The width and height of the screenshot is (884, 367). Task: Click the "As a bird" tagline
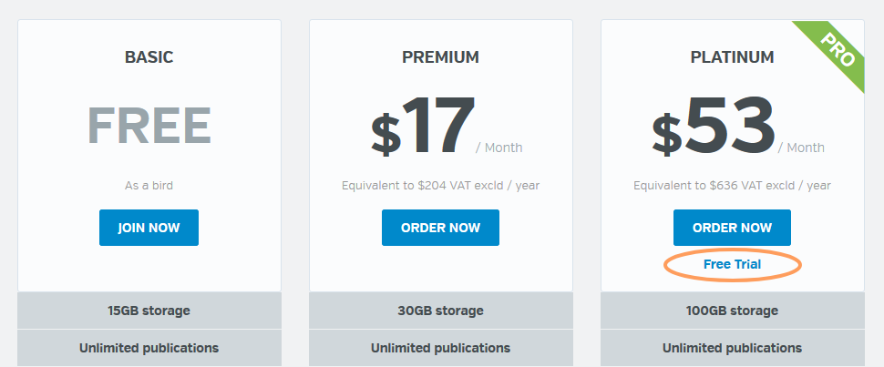149,186
